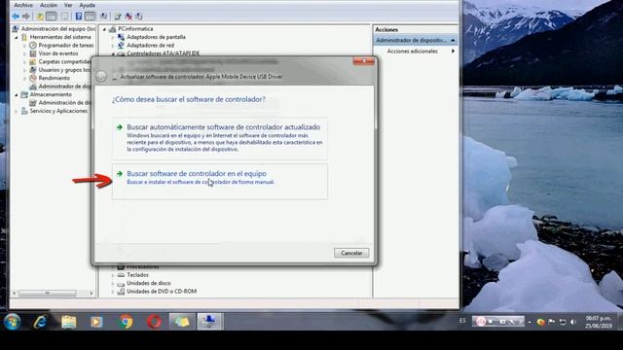This screenshot has height=350, width=623.
Task: Close the Actualizar software de controlador dialog
Action: click(x=363, y=60)
